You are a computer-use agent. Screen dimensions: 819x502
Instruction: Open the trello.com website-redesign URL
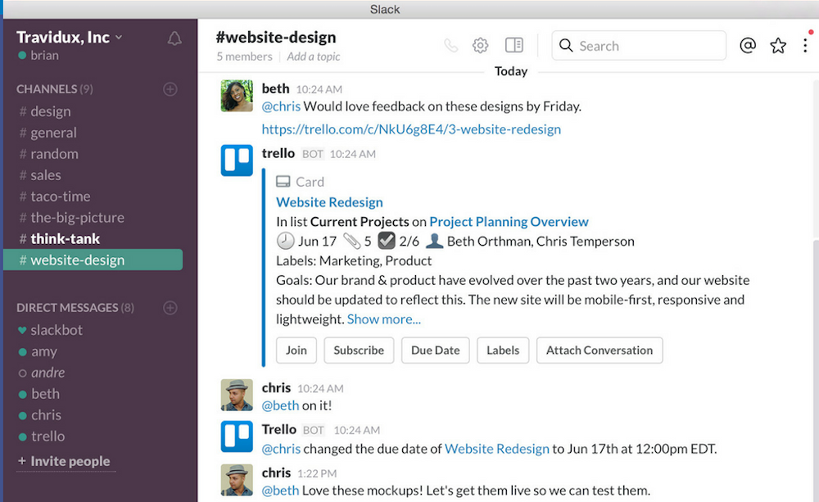pyautogui.click(x=412, y=129)
